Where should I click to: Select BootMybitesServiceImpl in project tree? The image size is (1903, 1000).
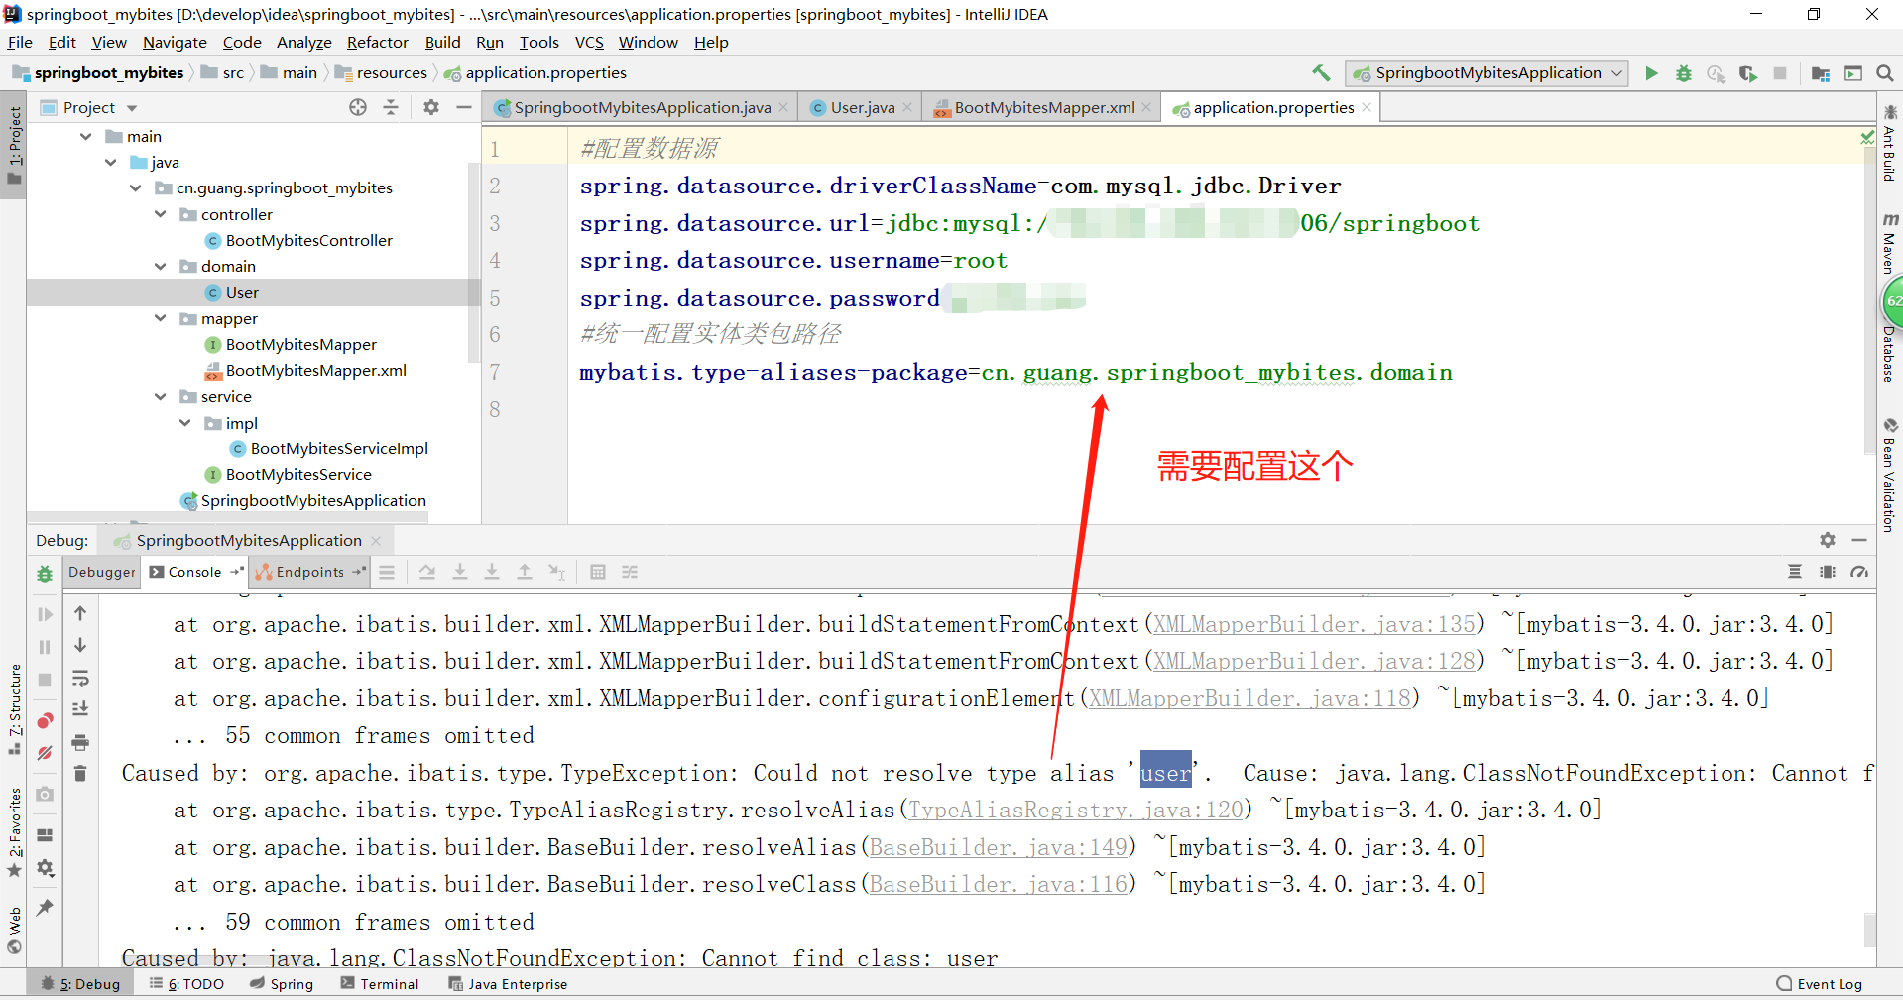339,448
